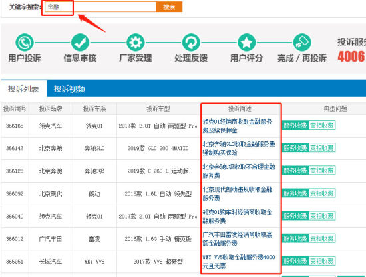The width and height of the screenshot is (366, 277).
Task: Open complaint WEY VV5收取金融服务费4000元且无票
Action: [239, 262]
